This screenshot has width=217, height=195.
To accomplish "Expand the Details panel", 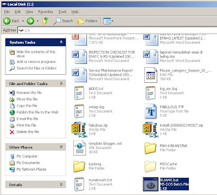I will 61,185.
